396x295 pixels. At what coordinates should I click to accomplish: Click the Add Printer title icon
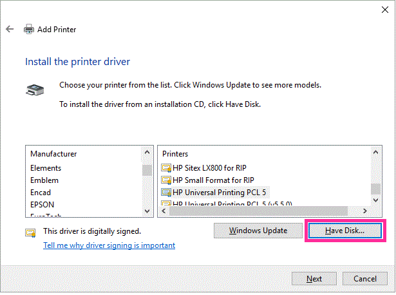[28, 29]
